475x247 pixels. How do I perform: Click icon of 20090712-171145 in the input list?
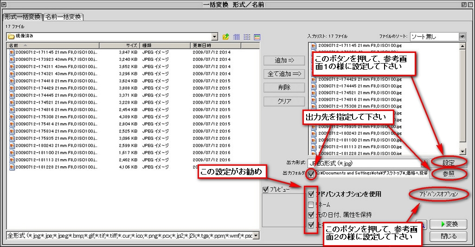point(314,46)
